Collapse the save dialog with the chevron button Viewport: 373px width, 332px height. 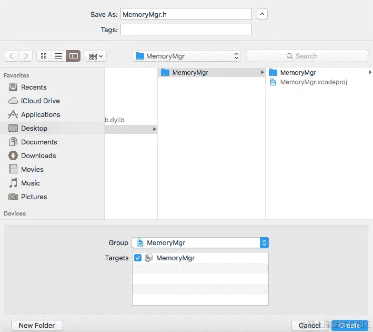262,14
